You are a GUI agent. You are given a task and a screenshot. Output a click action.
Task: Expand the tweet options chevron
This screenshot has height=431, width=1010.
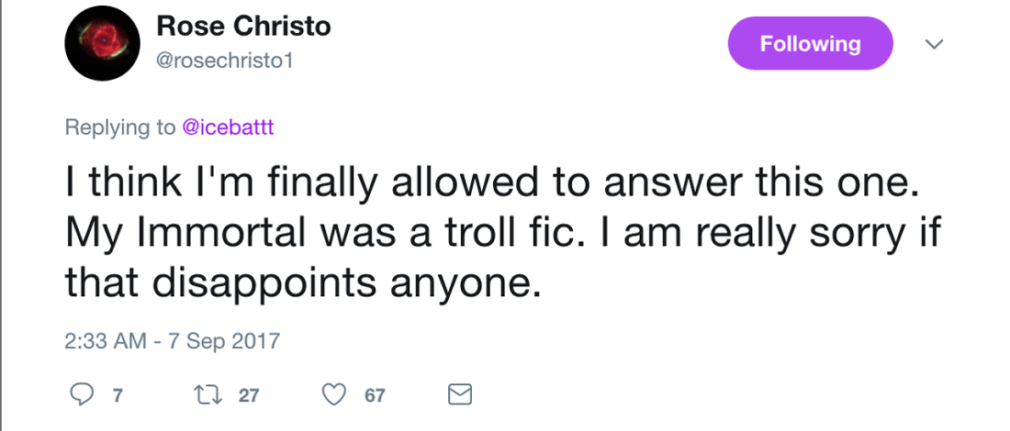click(933, 44)
